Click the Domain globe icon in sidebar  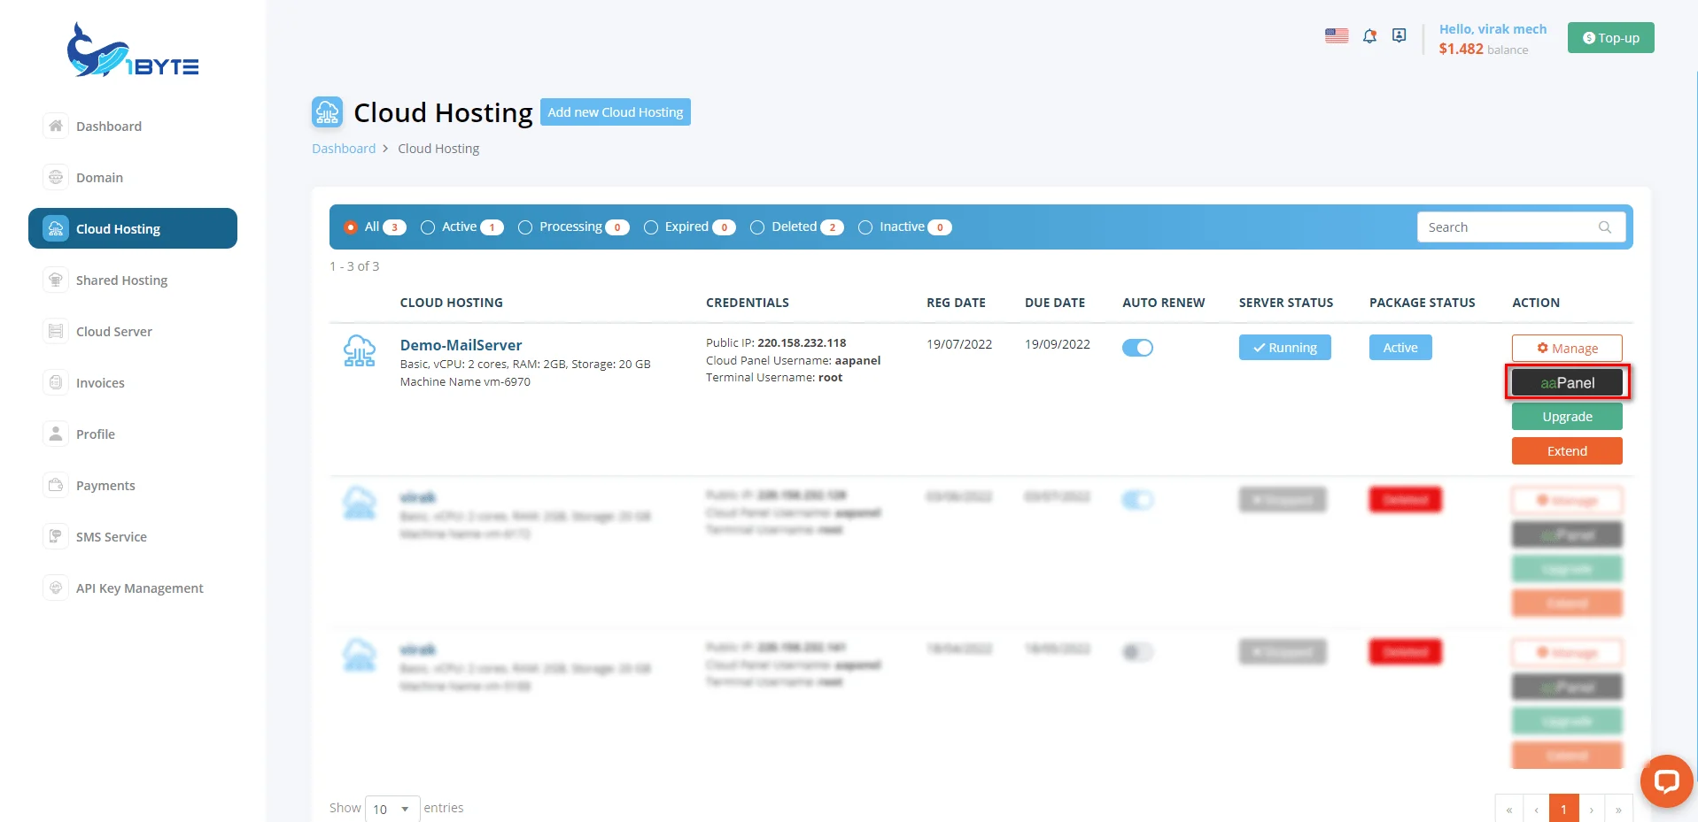click(56, 177)
